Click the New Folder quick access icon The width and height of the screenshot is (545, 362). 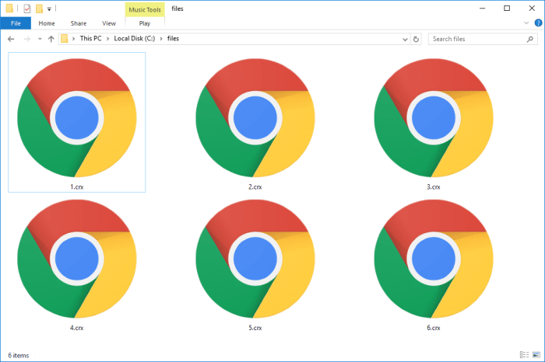coord(39,9)
